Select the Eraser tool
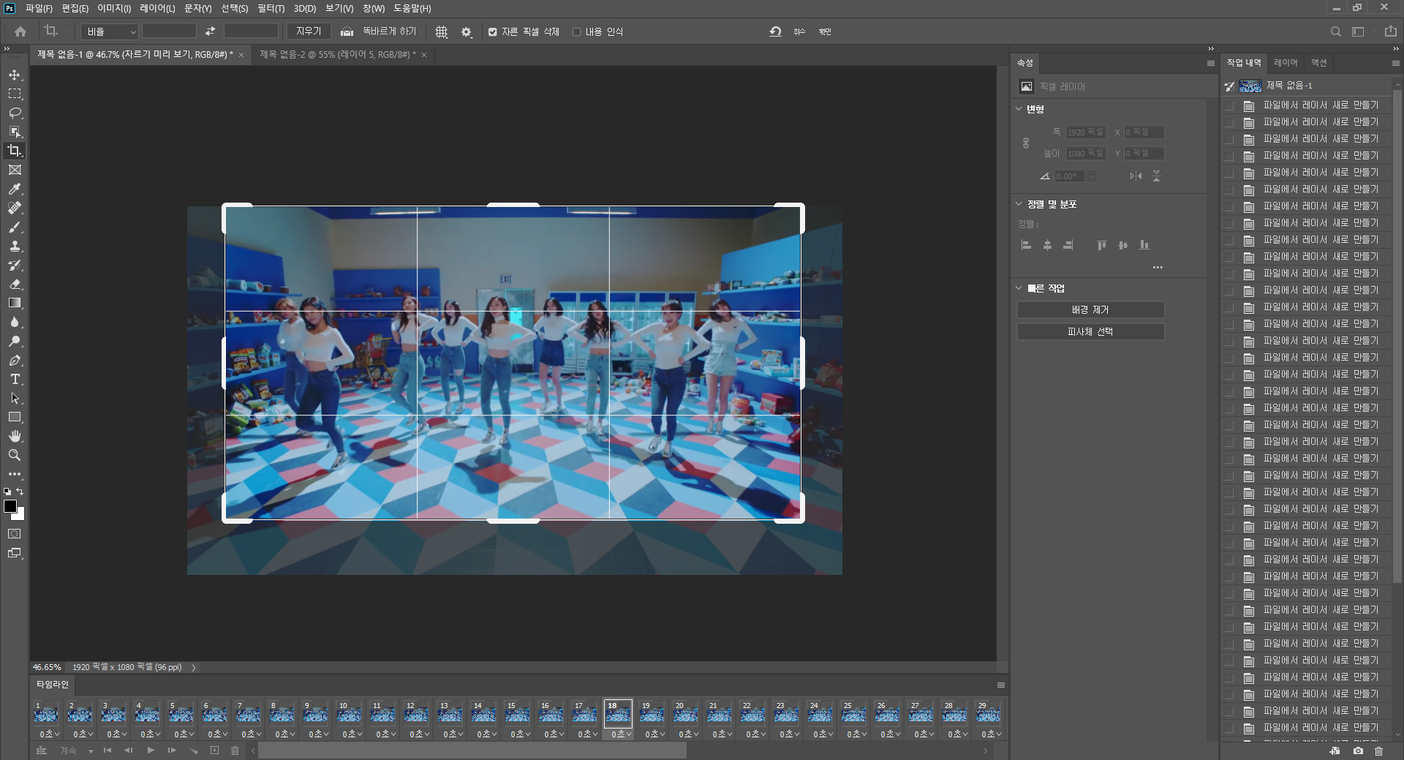The height and width of the screenshot is (760, 1404). tap(15, 285)
